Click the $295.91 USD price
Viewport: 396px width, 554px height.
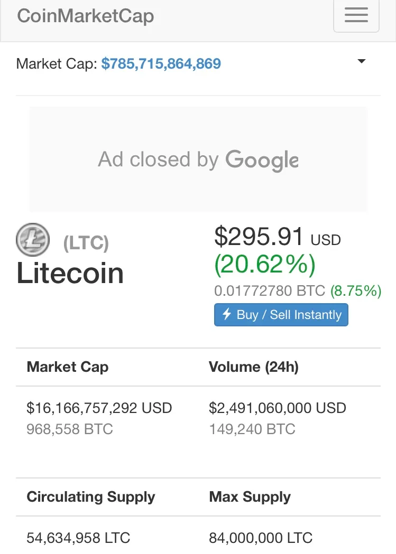pyautogui.click(x=278, y=237)
